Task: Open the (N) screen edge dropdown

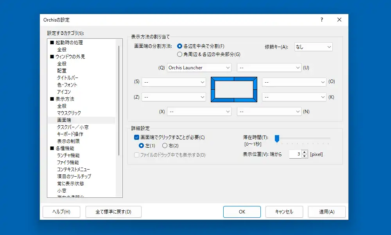Action: 269,111
